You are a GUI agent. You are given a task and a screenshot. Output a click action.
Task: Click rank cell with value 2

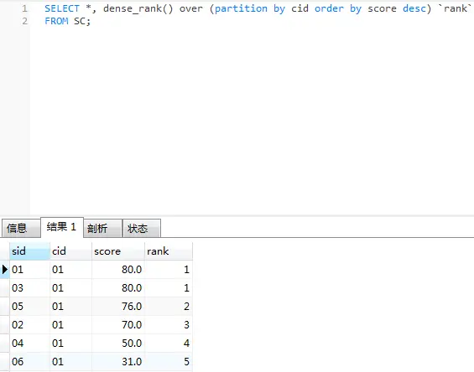[169, 306]
